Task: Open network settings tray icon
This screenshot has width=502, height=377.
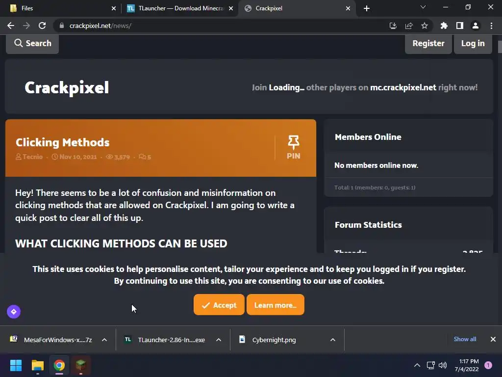Action: tap(430, 365)
